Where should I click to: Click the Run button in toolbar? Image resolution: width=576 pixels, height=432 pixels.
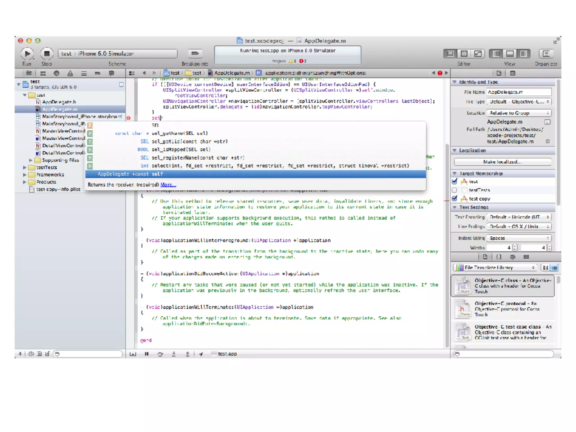27,53
